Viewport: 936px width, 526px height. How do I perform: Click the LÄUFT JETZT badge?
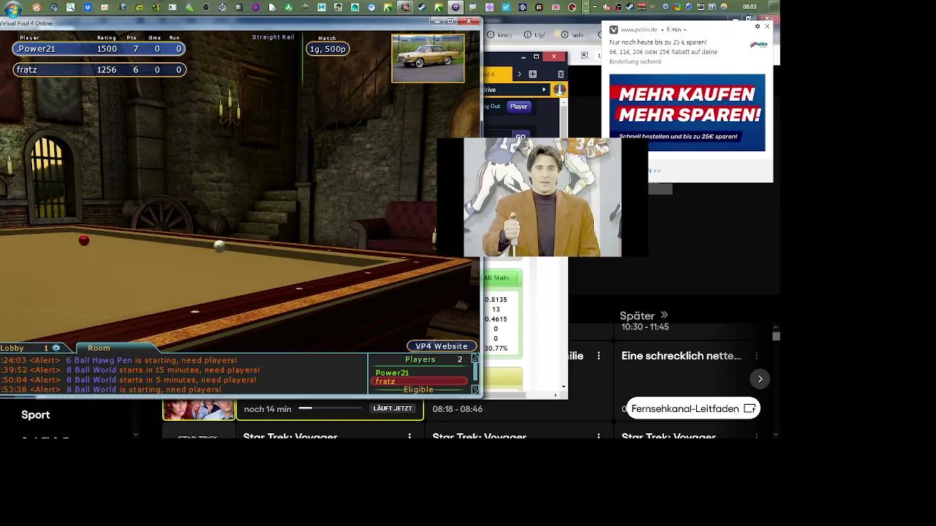[x=393, y=408]
